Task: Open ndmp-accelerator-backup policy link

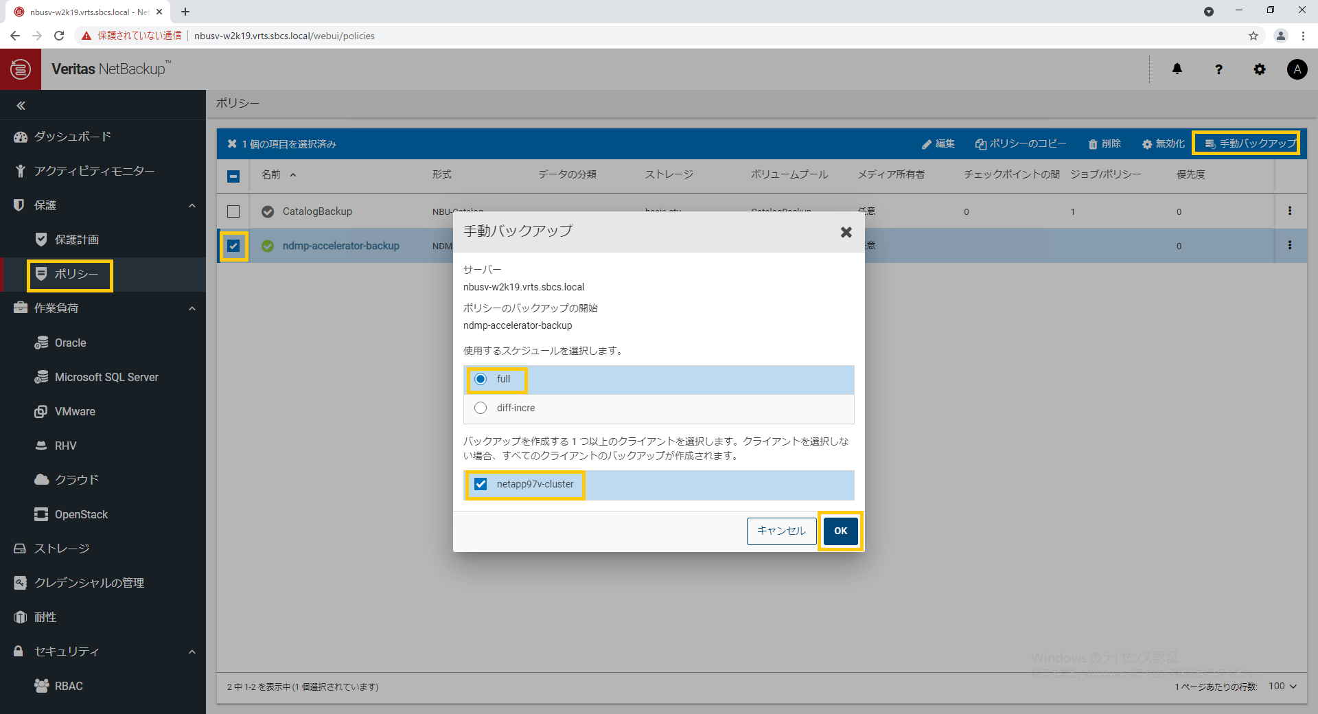Action: click(x=340, y=246)
